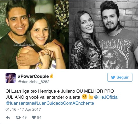Image resolution: width=139 pixels, height=124 pixels.
Task: Click the Seguir follow button
Action: 120,77
